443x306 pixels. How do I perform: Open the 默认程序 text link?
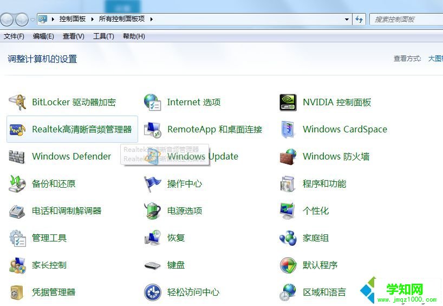320,265
